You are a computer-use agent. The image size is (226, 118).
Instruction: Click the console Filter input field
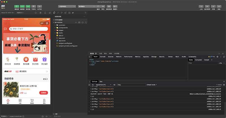pos(131,85)
